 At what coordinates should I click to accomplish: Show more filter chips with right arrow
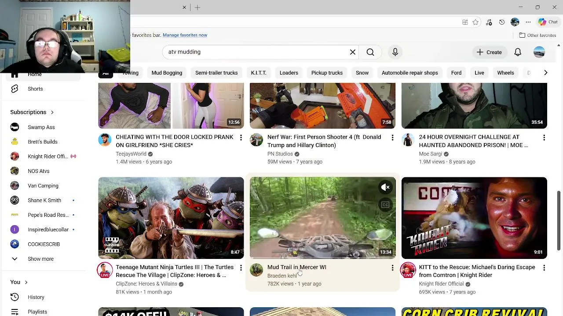[545, 72]
